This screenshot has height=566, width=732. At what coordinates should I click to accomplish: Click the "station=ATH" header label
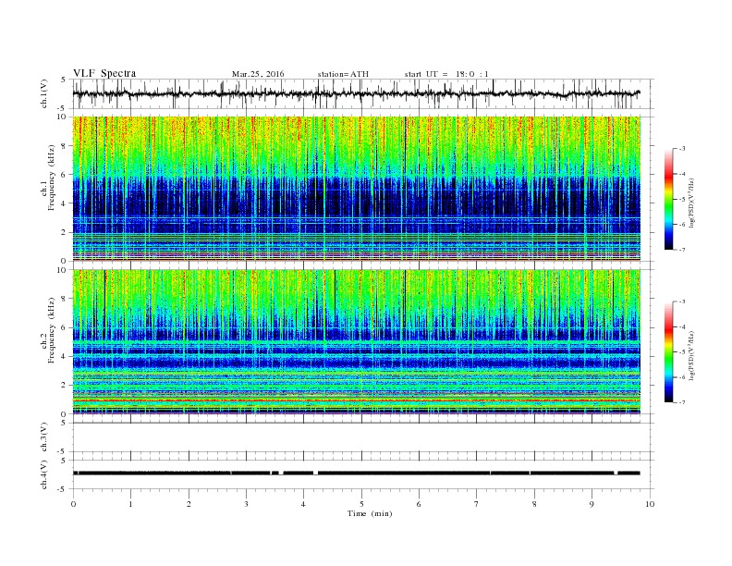(343, 74)
